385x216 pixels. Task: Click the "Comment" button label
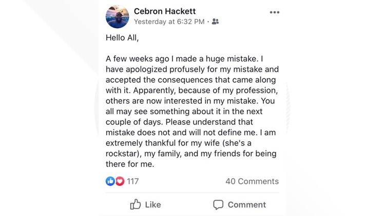(246, 204)
